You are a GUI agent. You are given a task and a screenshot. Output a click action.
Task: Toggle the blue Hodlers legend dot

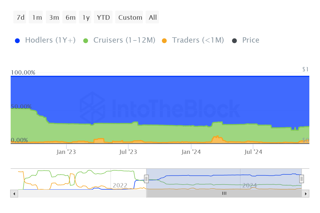(18, 41)
